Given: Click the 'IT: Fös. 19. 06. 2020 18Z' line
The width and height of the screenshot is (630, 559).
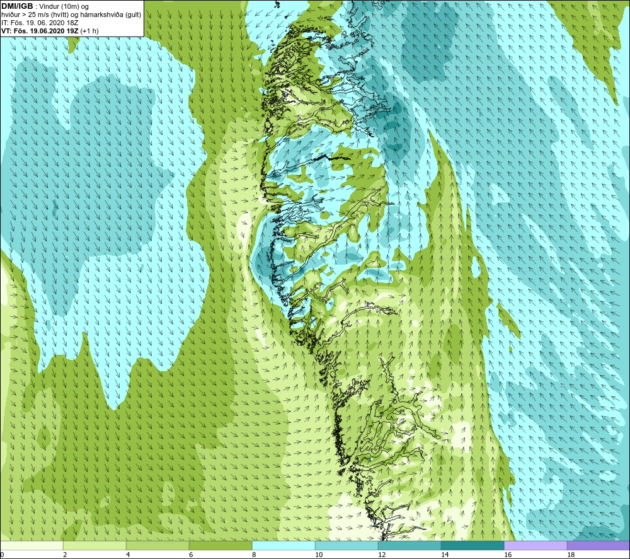Looking at the screenshot, I should (39, 23).
